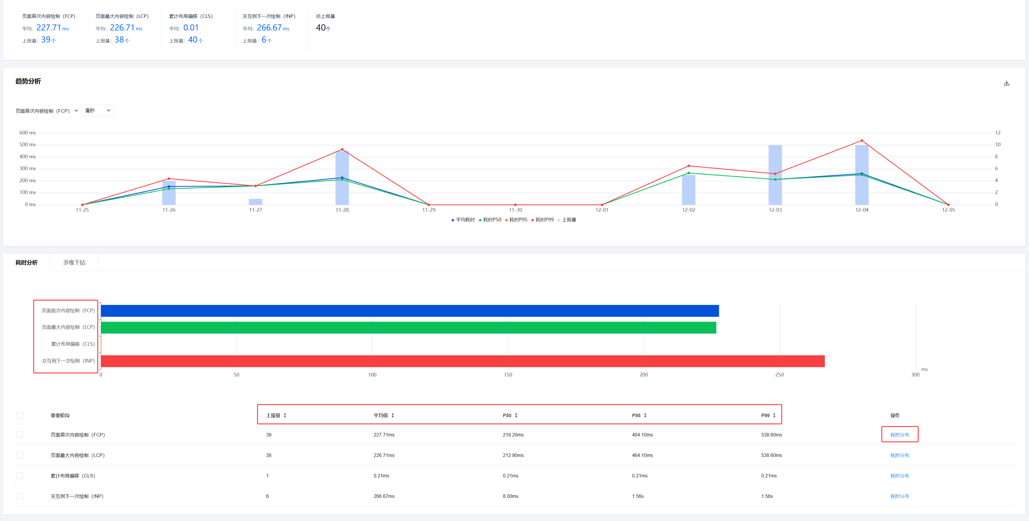1029x521 pixels.
Task: Sort table by 上报量 column
Action: (285, 415)
